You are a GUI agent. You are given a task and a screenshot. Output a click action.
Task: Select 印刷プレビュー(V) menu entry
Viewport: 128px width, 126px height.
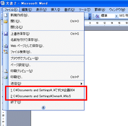pos(46,71)
